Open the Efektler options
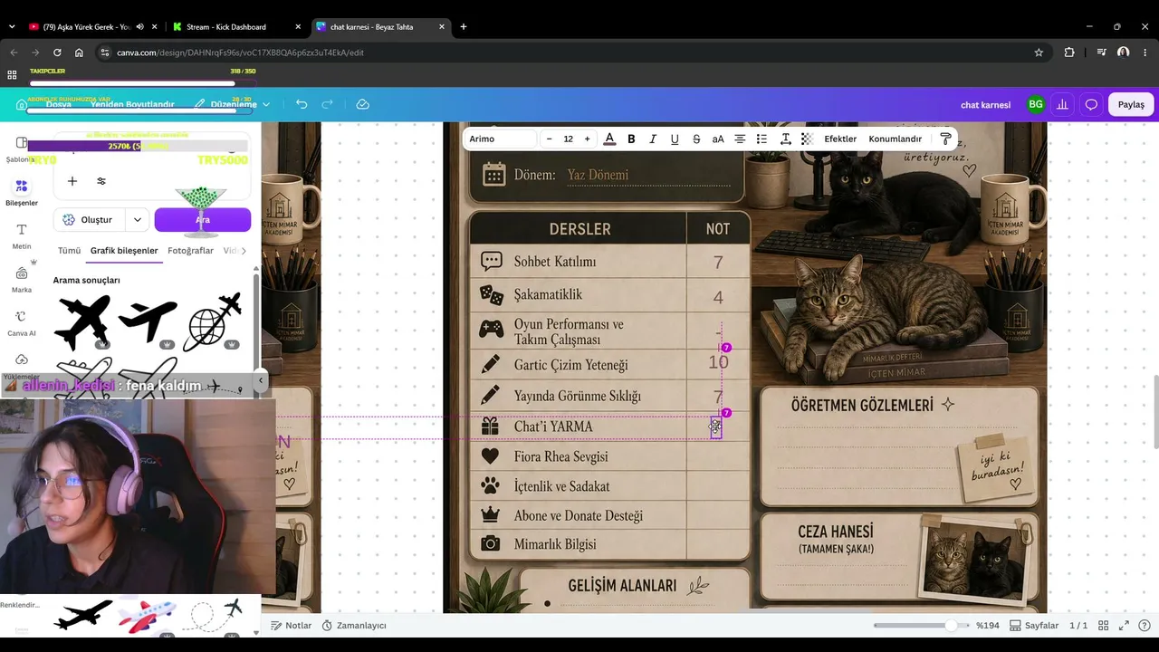The height and width of the screenshot is (652, 1159). click(840, 139)
